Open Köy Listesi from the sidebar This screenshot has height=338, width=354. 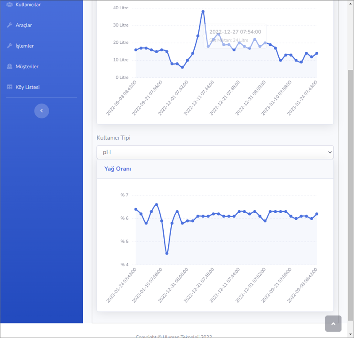(x=27, y=87)
